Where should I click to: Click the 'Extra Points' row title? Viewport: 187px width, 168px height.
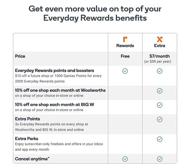(x=27, y=119)
